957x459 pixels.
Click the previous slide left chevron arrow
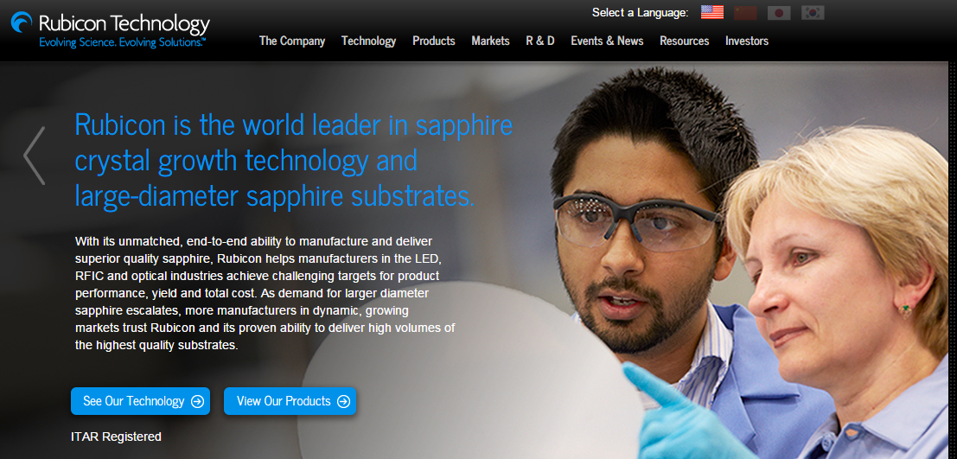tap(35, 156)
